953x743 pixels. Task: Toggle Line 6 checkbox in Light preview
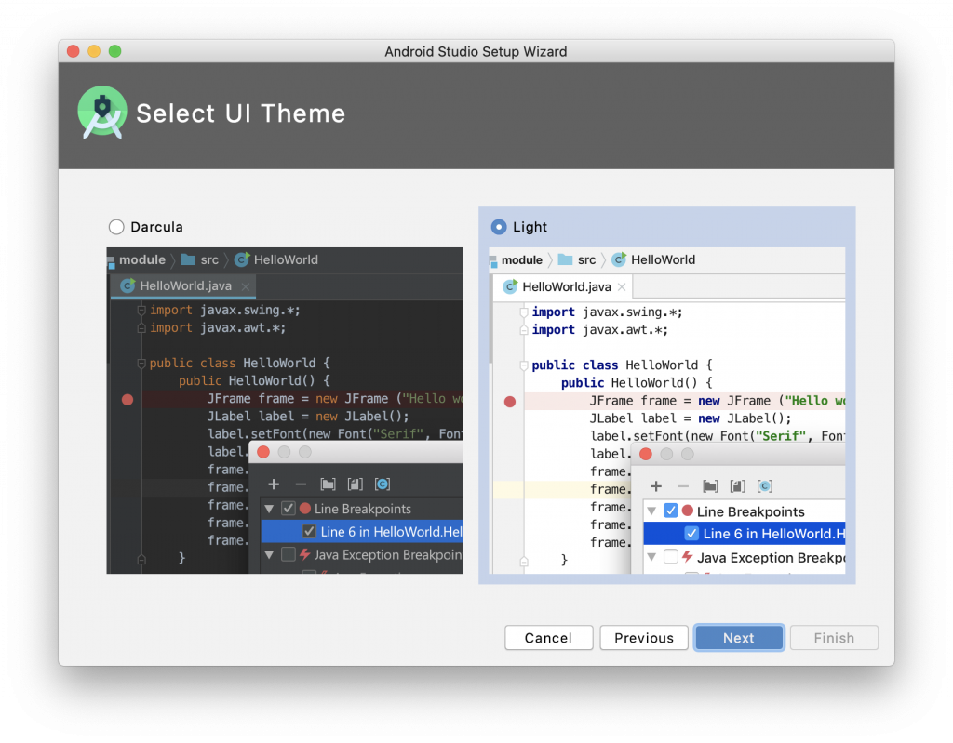[x=691, y=534]
